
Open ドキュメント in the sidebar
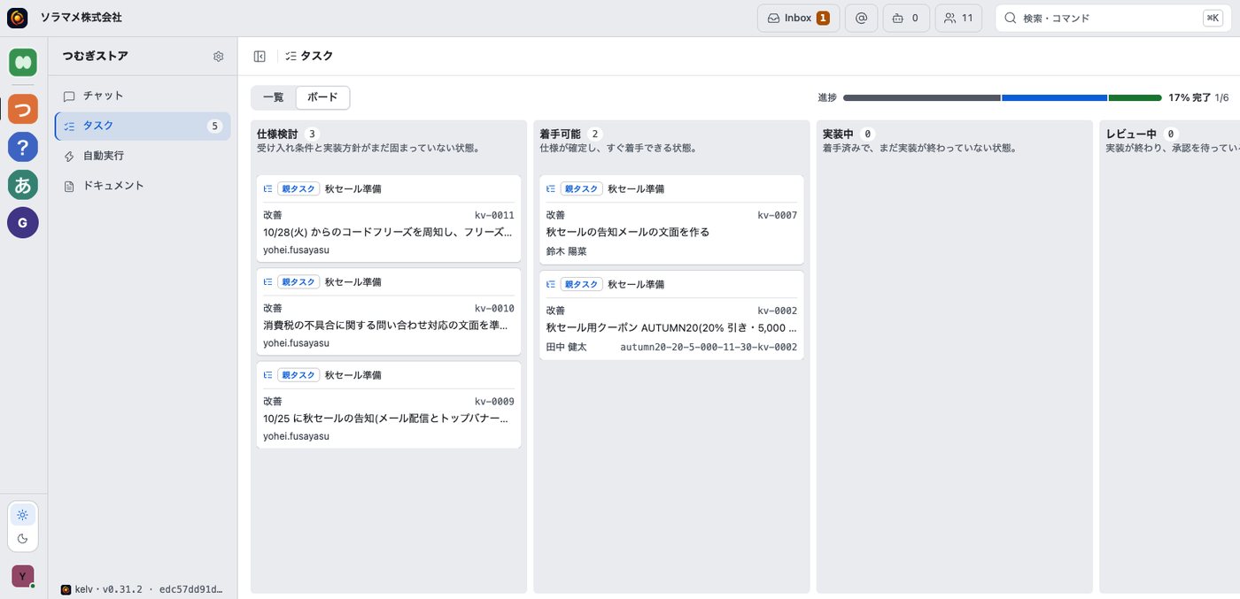point(143,186)
